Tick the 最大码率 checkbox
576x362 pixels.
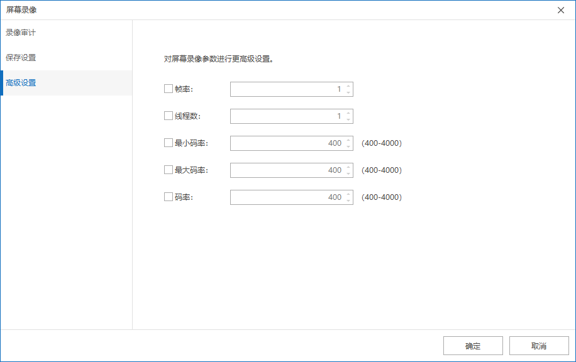pyautogui.click(x=168, y=170)
